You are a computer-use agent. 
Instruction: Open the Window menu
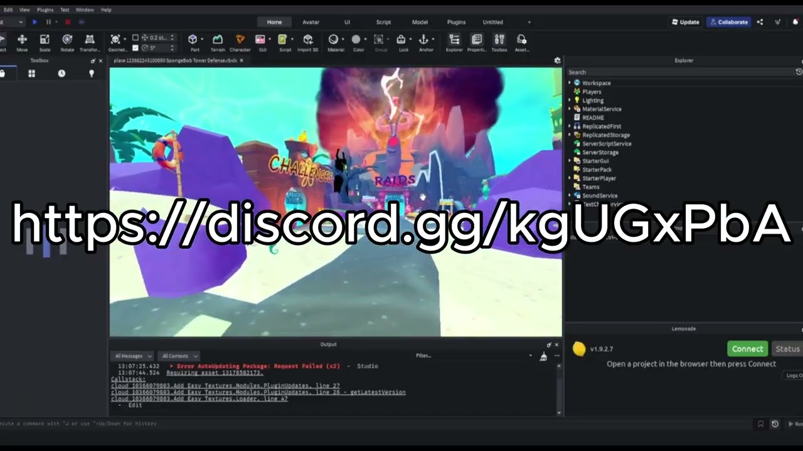pyautogui.click(x=85, y=10)
